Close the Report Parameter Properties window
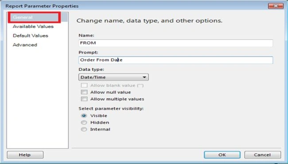The image size is (288, 164). (x=276, y=6)
